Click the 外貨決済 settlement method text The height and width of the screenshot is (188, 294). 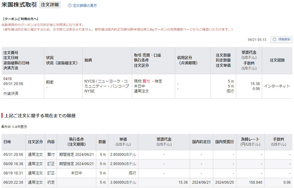tap(11, 93)
